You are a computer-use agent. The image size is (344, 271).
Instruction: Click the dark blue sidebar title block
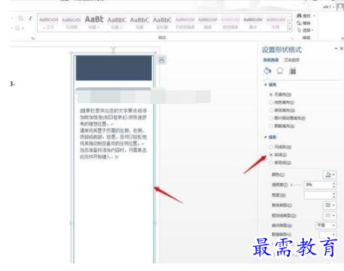pyautogui.click(x=114, y=68)
